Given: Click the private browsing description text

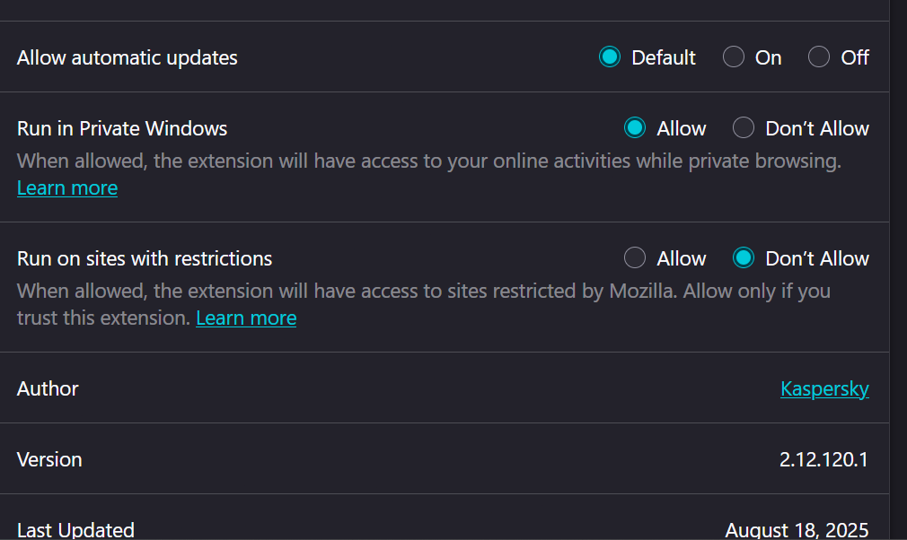Looking at the screenshot, I should pos(429,161).
